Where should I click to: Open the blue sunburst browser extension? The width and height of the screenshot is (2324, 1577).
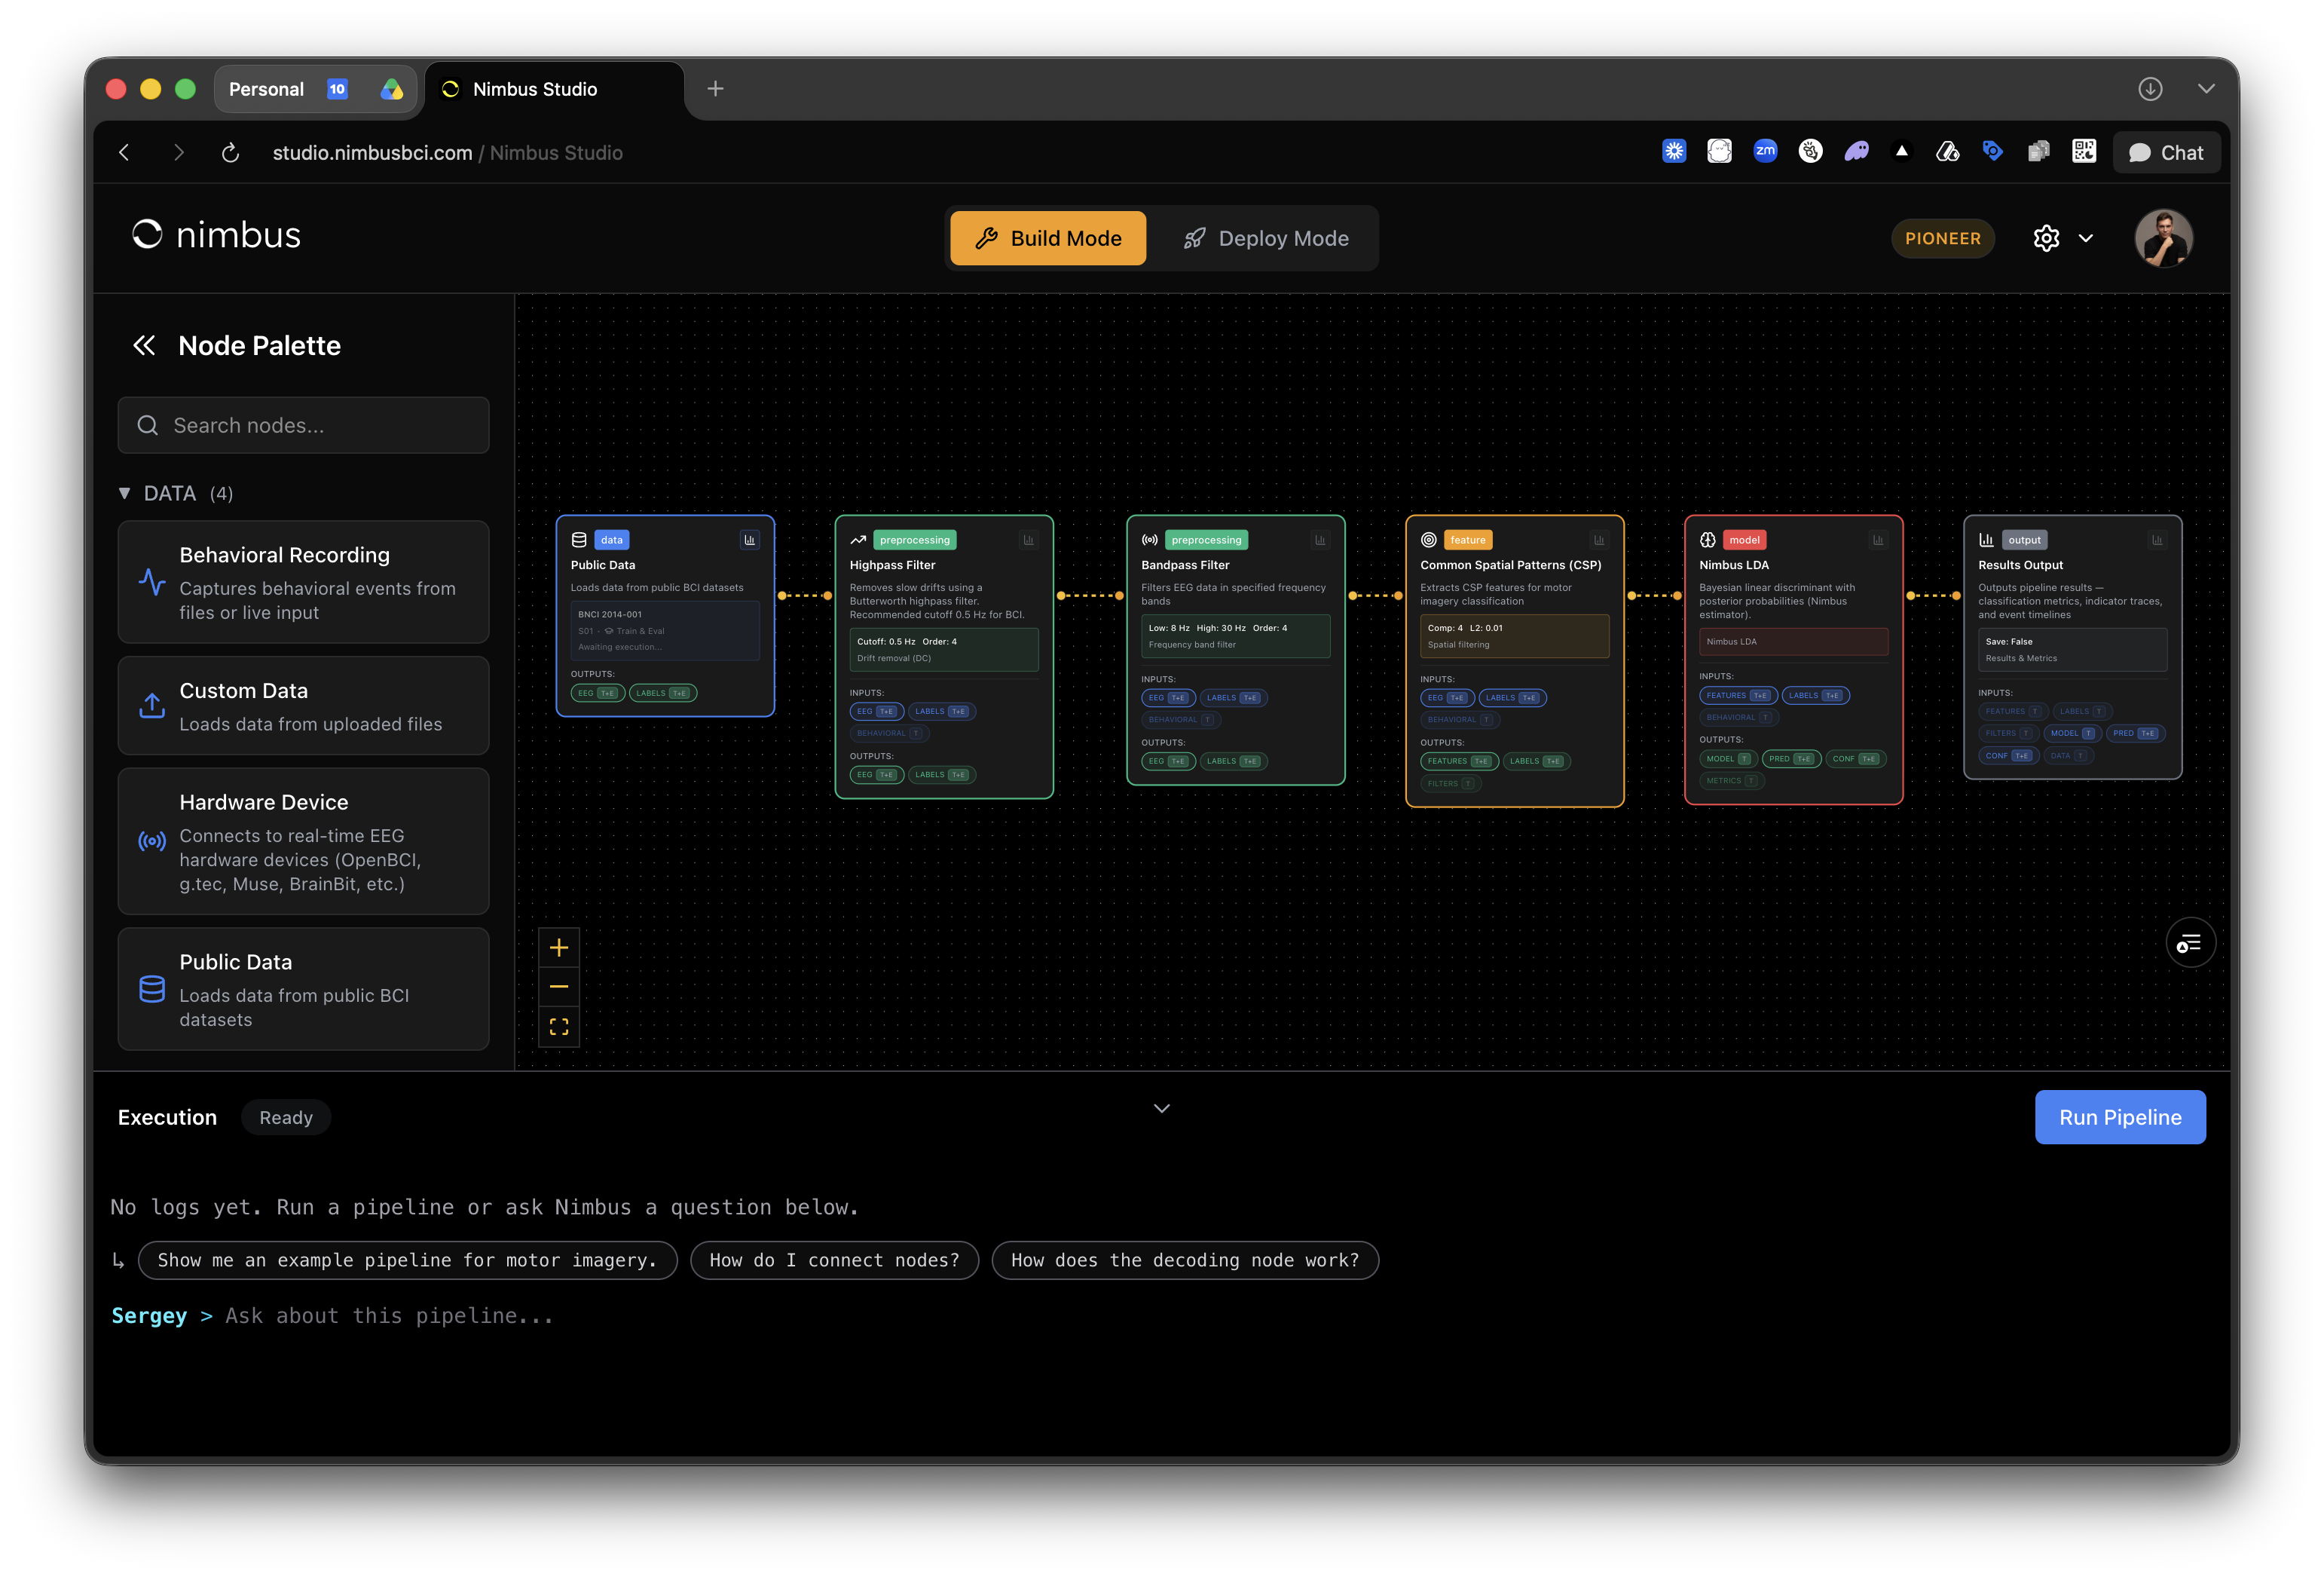pyautogui.click(x=1674, y=151)
